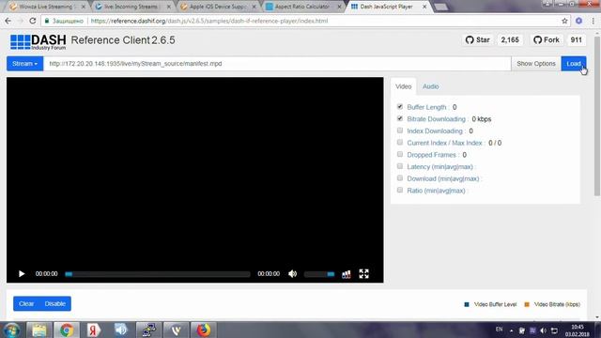Click the EN language indicator

point(499,330)
